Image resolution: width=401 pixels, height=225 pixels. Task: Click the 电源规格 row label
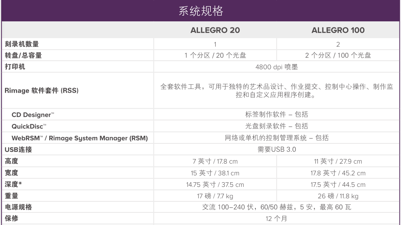(x=18, y=207)
